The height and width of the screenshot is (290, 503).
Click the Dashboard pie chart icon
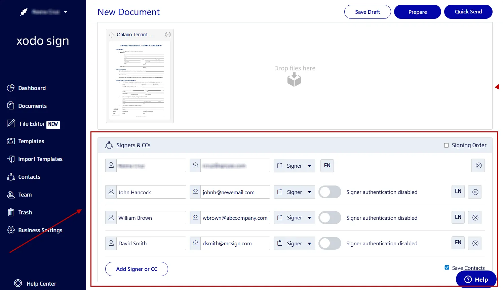pos(11,88)
